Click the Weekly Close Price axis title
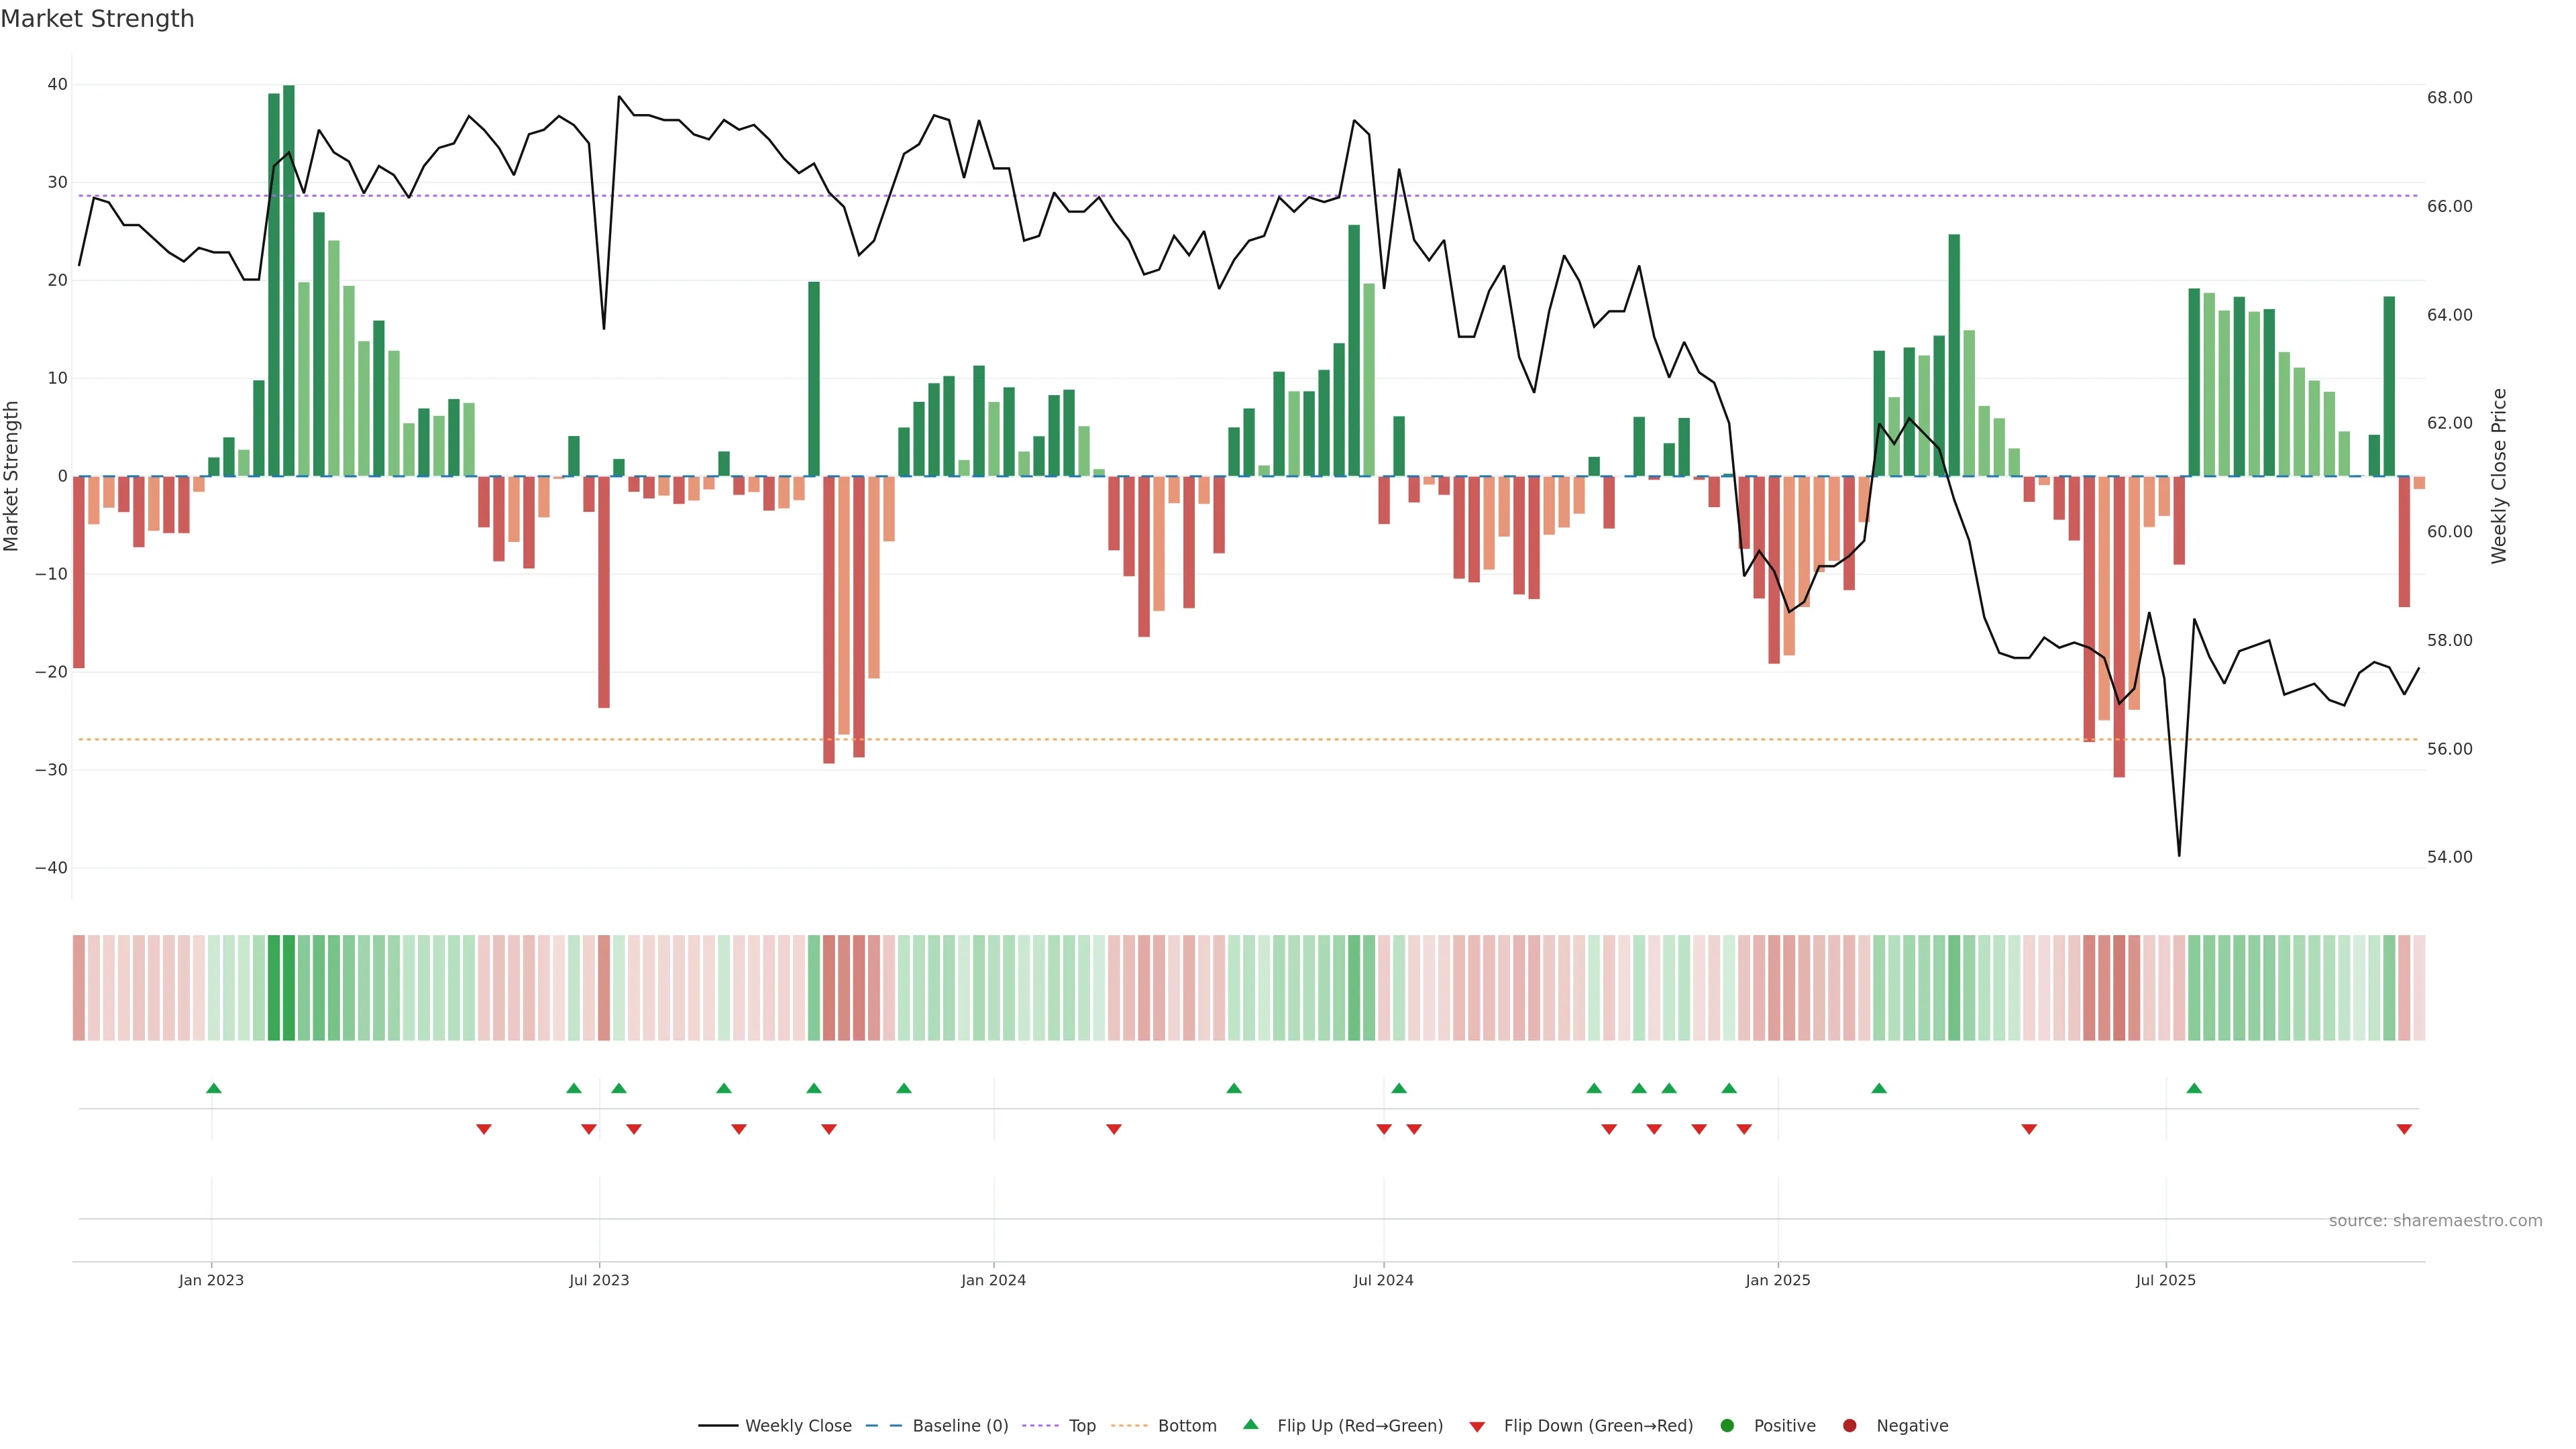The height and width of the screenshot is (1449, 2576). tap(2499, 476)
